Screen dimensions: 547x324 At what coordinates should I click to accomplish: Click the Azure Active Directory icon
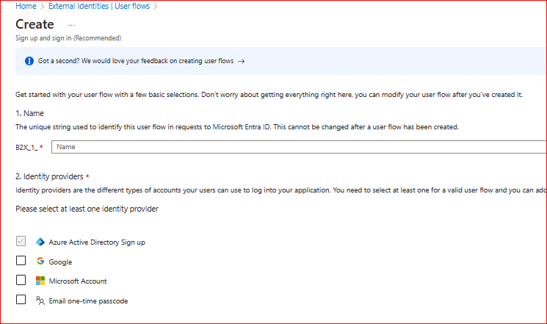[40, 242]
